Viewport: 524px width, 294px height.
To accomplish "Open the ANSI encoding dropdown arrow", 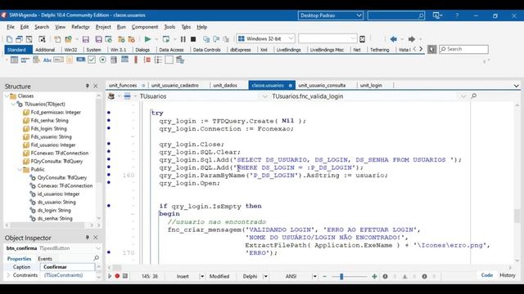I will [314, 276].
